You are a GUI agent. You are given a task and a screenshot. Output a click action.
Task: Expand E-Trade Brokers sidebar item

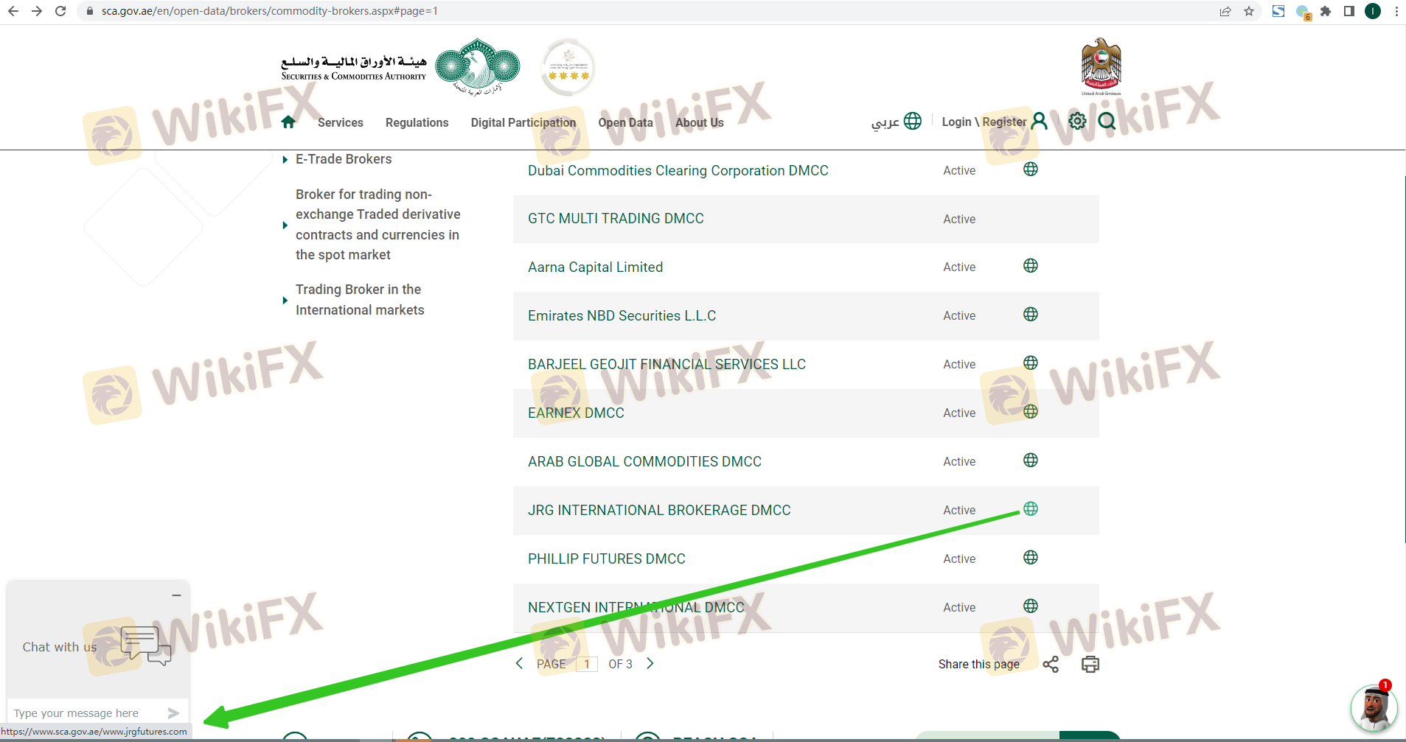coord(343,159)
